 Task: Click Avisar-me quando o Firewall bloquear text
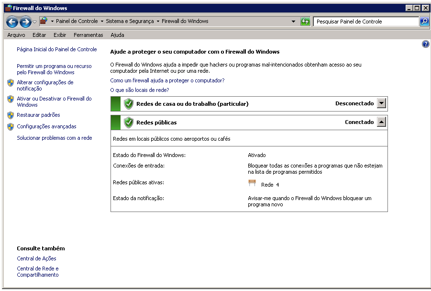(x=309, y=201)
